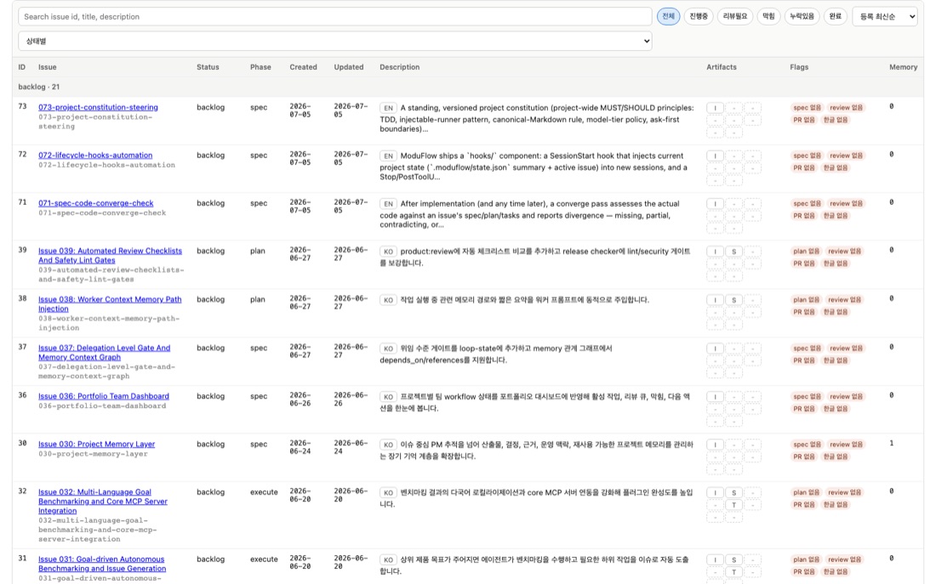Image resolution: width=936 pixels, height=584 pixels.
Task: Open the 071-spec-code-converge-check issue link
Action: [95, 203]
